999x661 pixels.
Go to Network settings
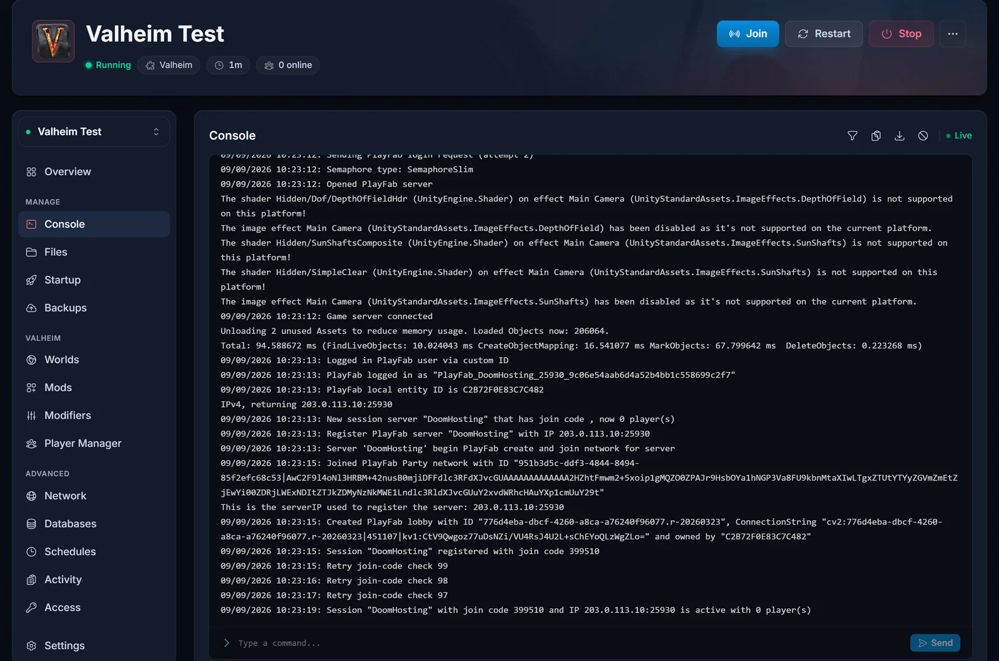click(x=94, y=496)
